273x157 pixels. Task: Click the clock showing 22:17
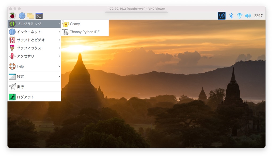coord(258,16)
